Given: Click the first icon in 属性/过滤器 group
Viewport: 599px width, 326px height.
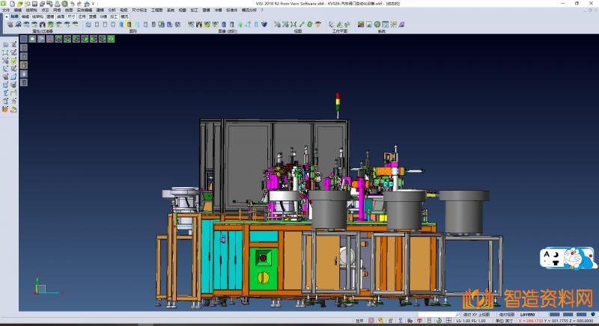Looking at the screenshot, I should pos(10,25).
